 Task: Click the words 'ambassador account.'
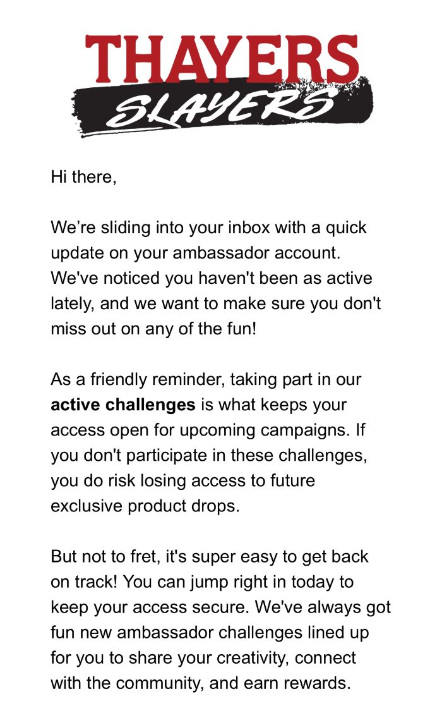pos(256,253)
